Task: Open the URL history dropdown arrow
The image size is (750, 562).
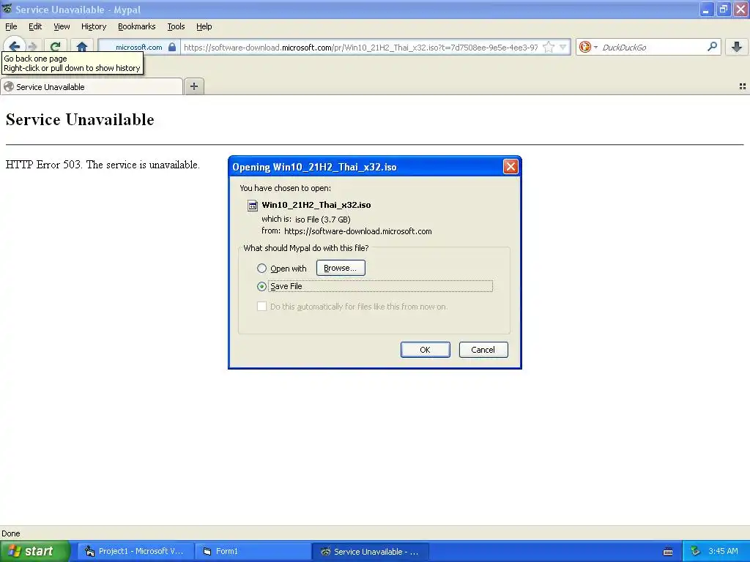Action: [563, 47]
